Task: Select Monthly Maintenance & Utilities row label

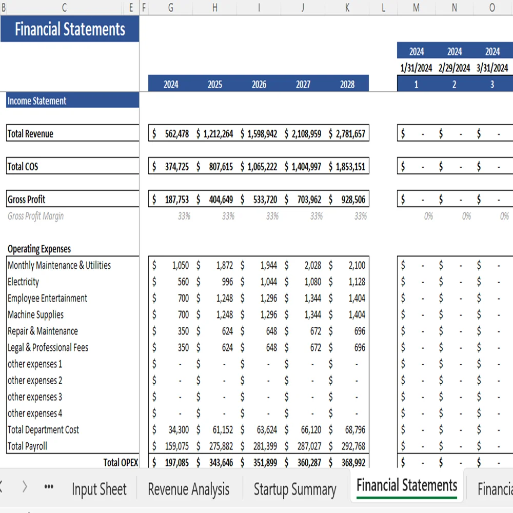Action: point(59,265)
